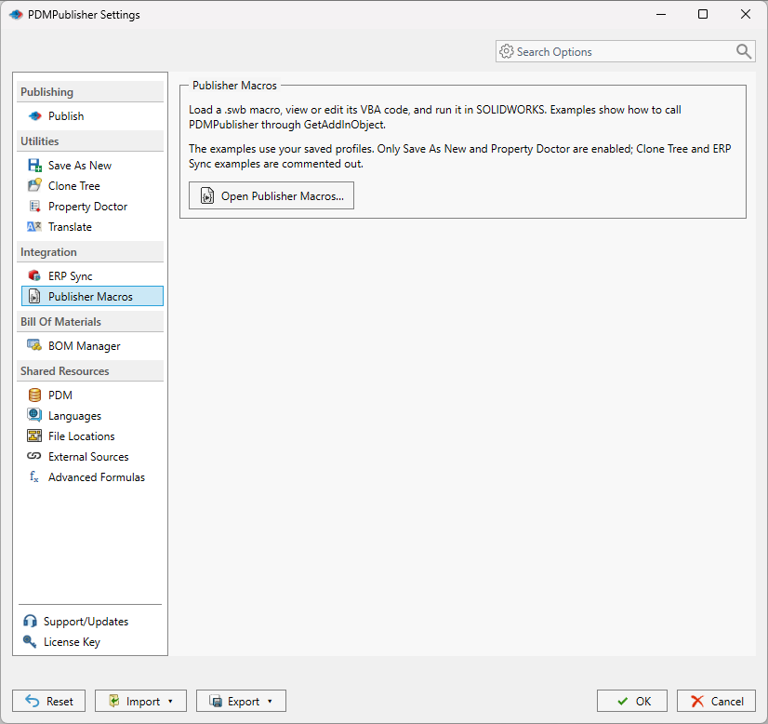Click the Bill Of Materials header
This screenshot has width=768, height=724.
(x=90, y=322)
